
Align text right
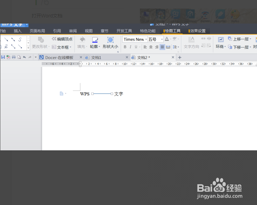(157, 47)
